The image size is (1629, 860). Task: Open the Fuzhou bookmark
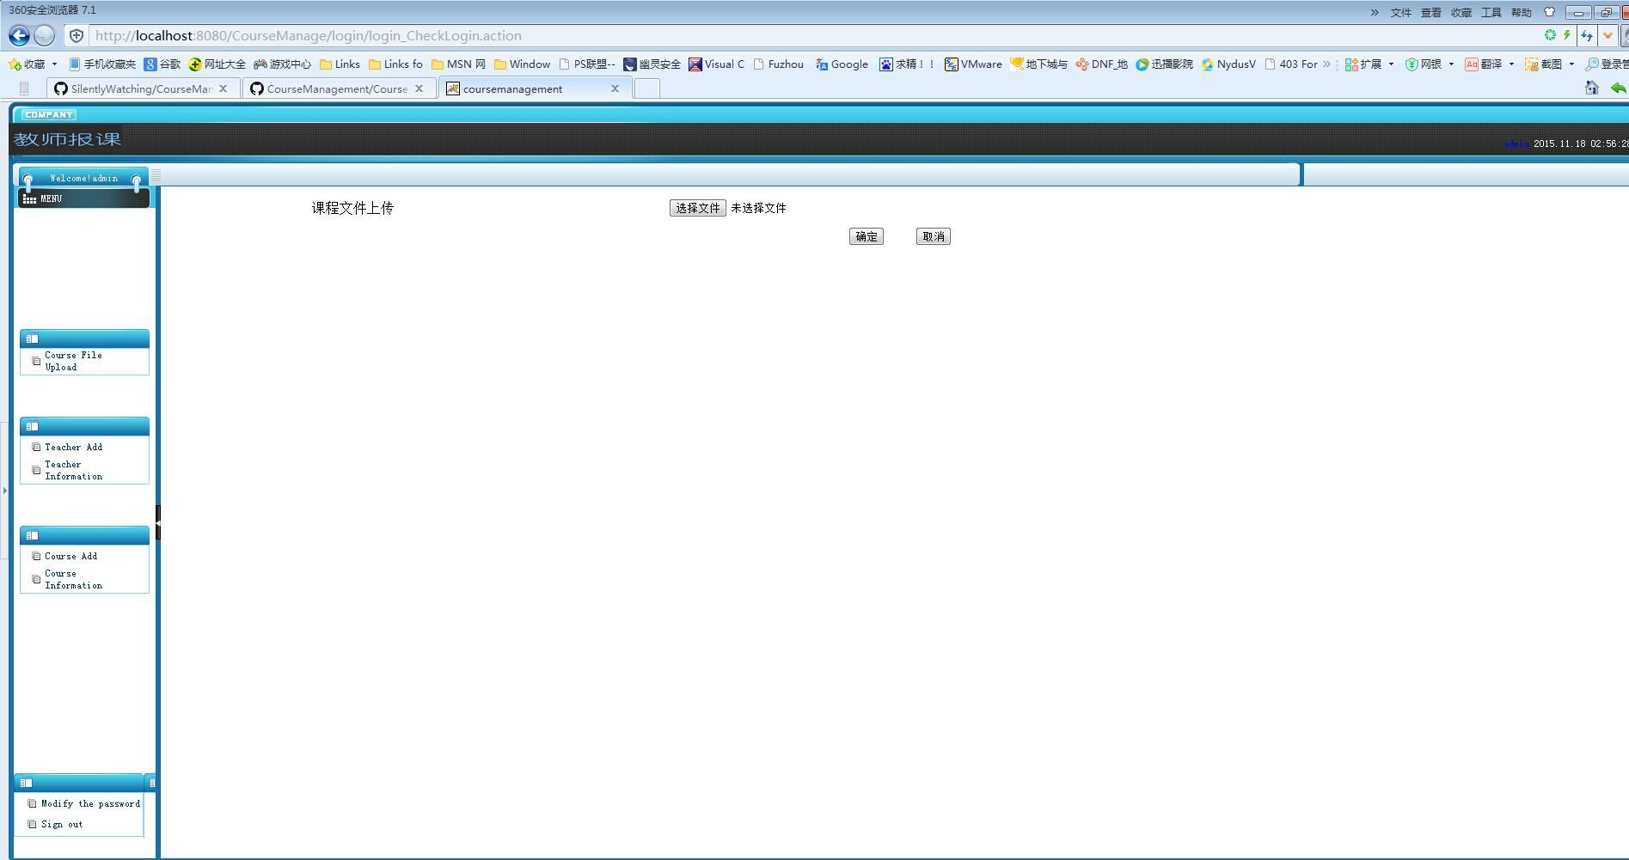tap(778, 64)
